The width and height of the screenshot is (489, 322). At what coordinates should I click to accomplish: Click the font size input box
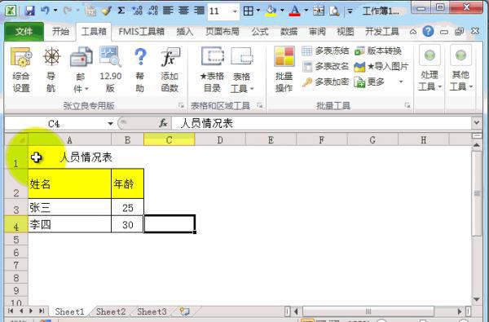click(219, 11)
